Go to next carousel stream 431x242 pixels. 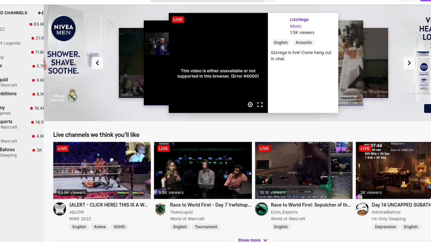[x=409, y=63]
